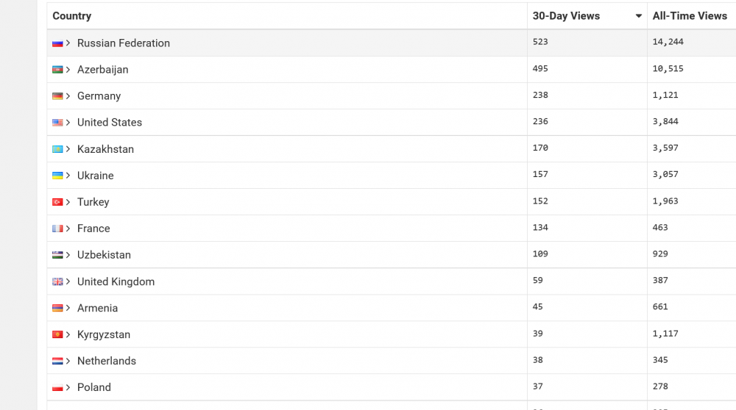Expand the Armenia row chevron
This screenshot has height=410, width=736.
(68, 308)
